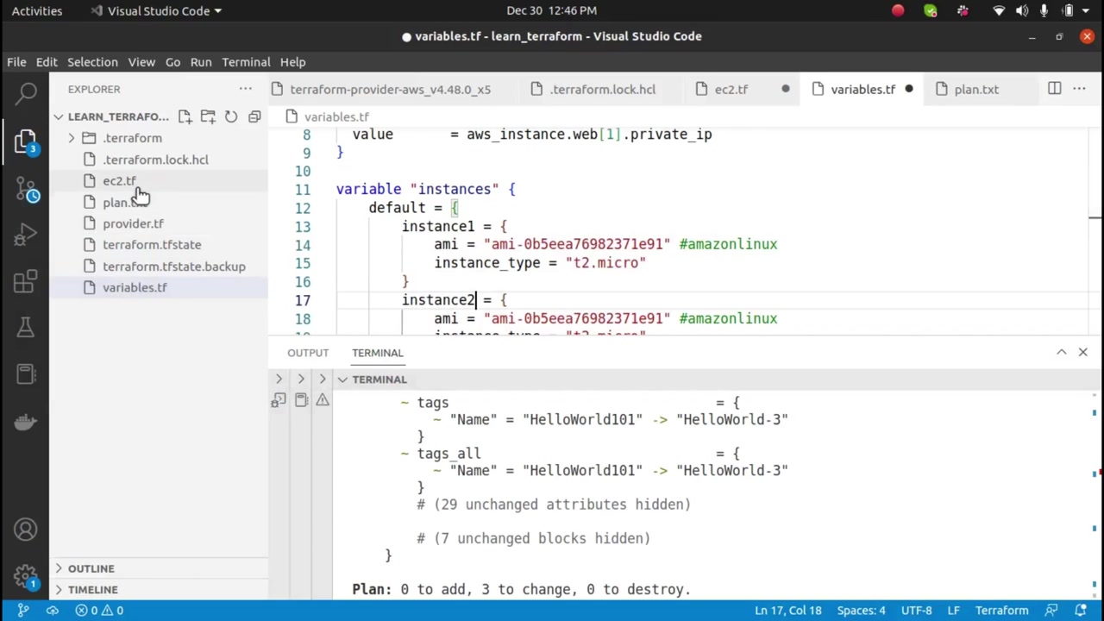Create a new file in explorer

(x=185, y=116)
